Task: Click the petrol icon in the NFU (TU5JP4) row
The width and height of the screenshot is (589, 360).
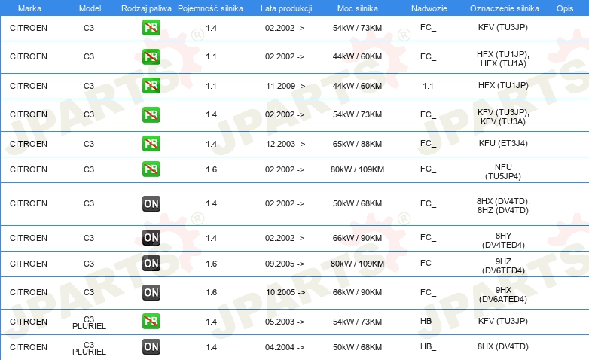Action: 151,169
